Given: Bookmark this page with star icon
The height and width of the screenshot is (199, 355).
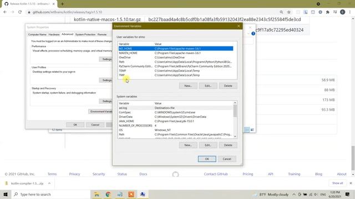Looking at the screenshot, I should [x=289, y=12].
